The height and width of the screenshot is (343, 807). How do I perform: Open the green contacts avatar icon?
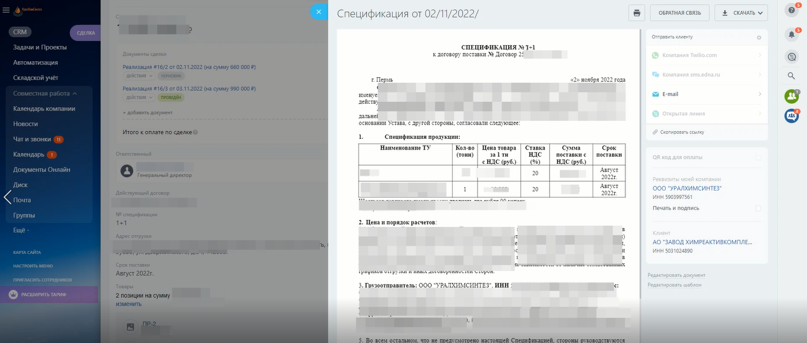pos(792,96)
